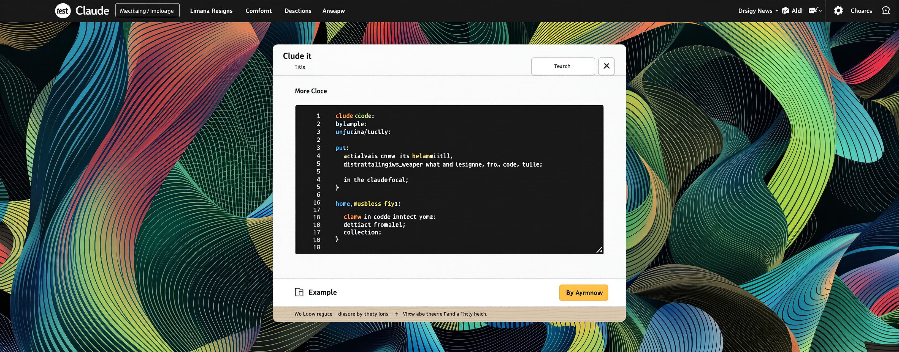Click the Tearch button
The width and height of the screenshot is (899, 352).
point(563,66)
